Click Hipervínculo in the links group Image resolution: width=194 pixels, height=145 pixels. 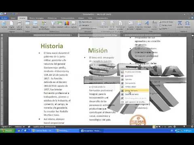point(85,22)
